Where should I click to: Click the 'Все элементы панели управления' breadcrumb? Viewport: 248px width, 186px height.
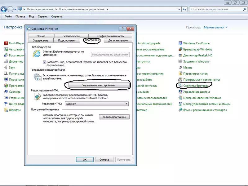[82, 9]
